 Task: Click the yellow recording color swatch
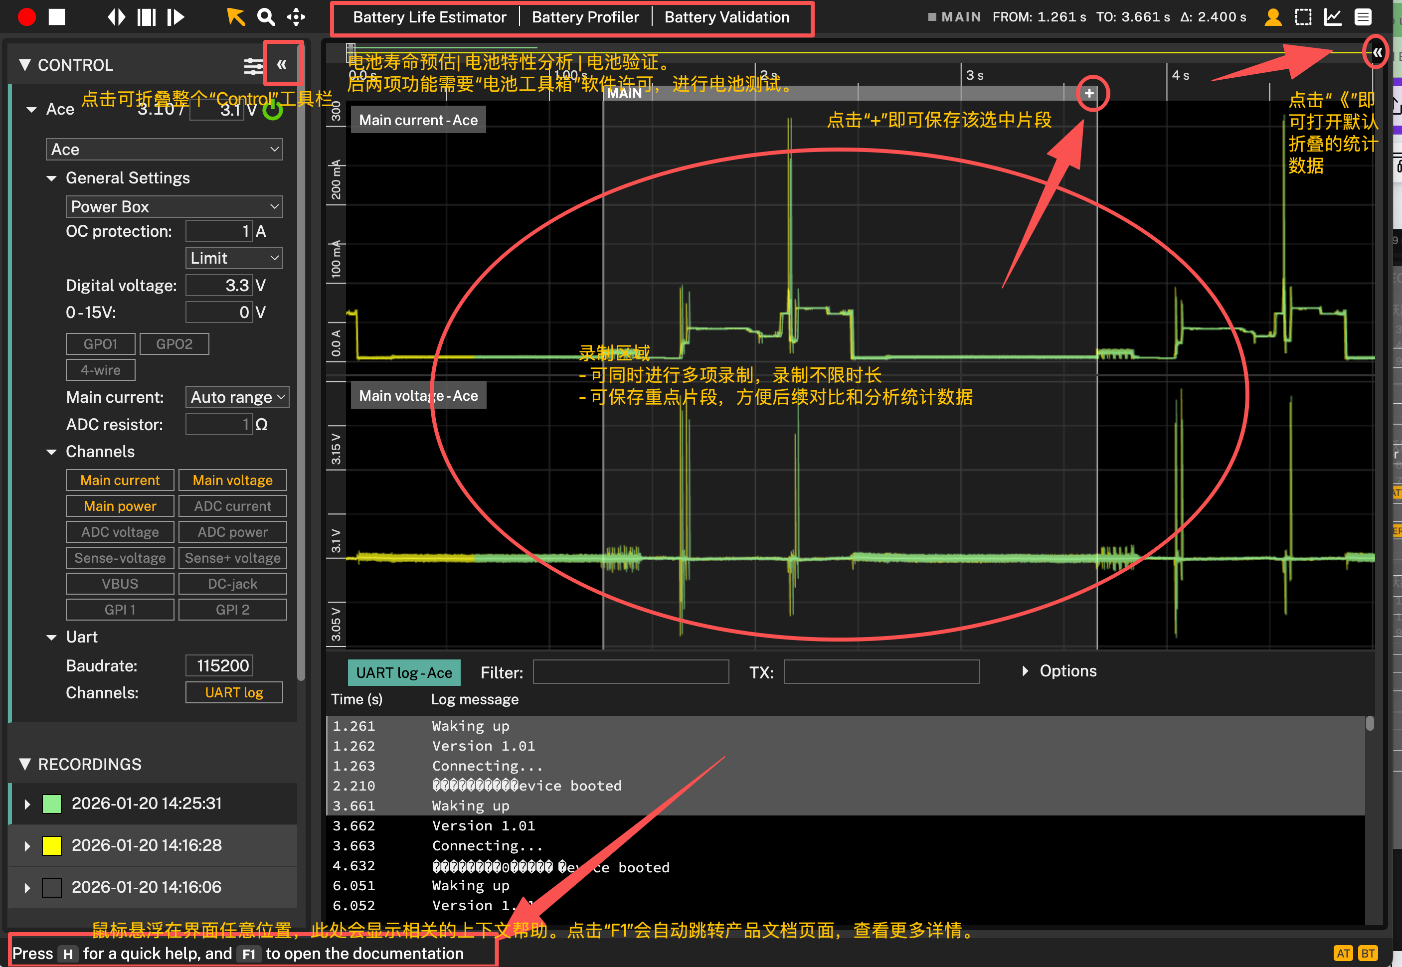(x=51, y=845)
